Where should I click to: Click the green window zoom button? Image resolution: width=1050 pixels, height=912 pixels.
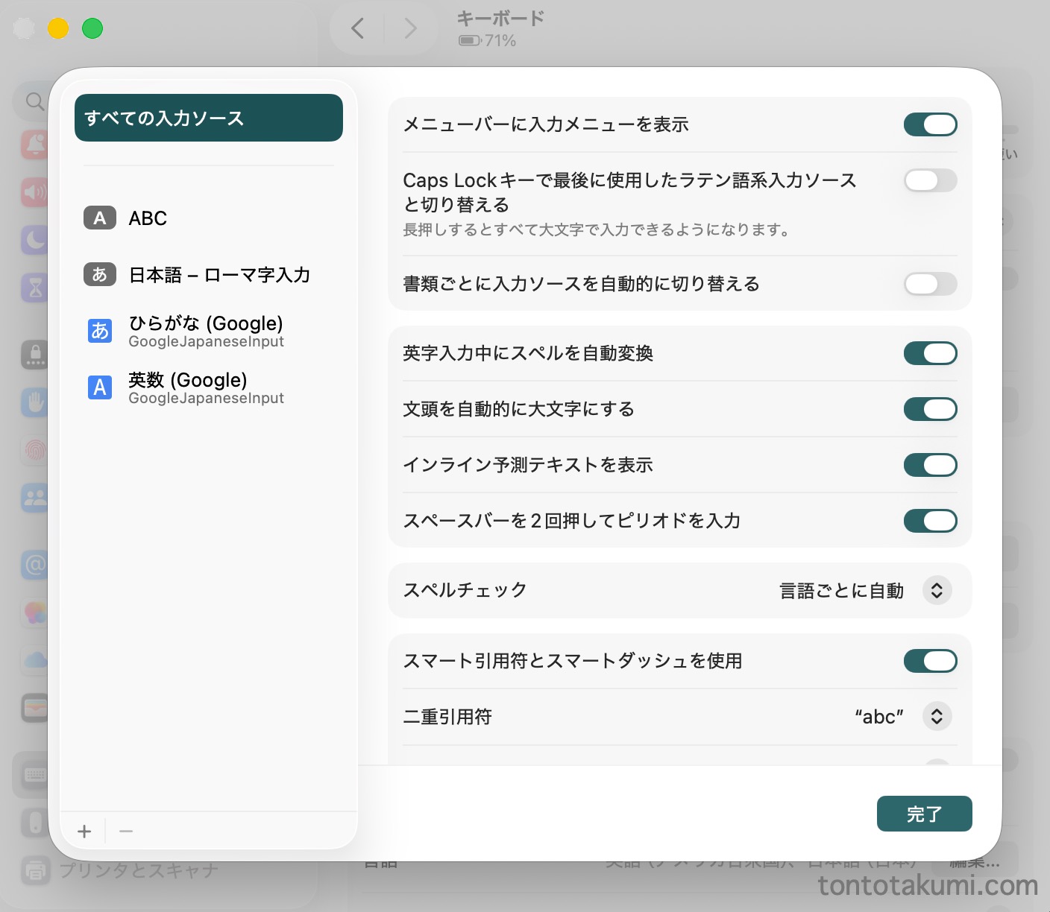[x=92, y=28]
